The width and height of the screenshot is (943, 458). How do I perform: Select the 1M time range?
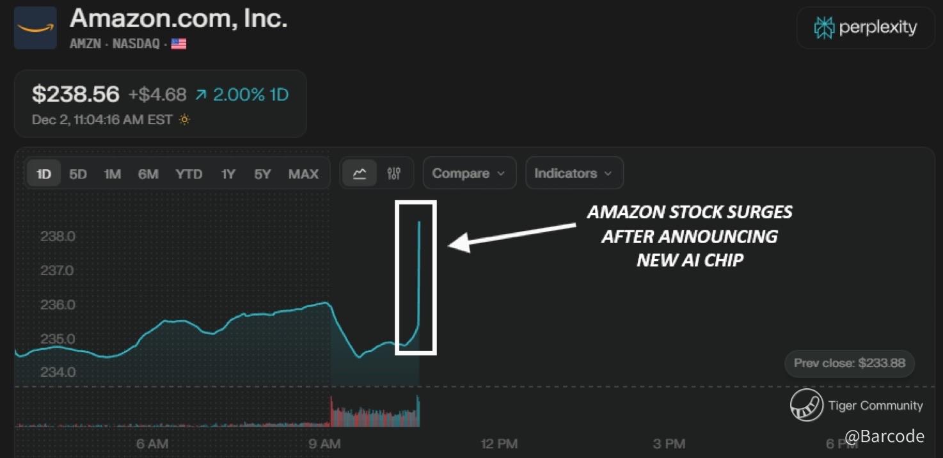point(113,174)
